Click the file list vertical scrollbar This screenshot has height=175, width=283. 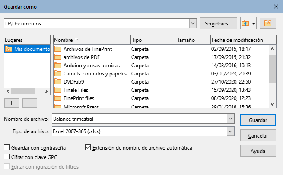pyautogui.click(x=272, y=69)
